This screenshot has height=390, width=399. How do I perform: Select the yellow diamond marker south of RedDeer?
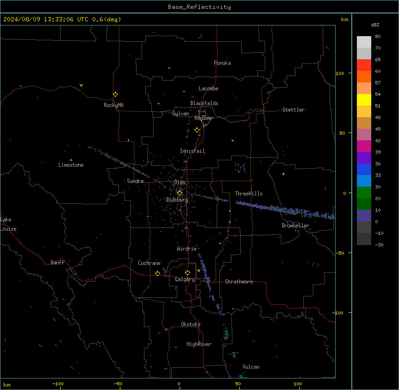click(197, 130)
